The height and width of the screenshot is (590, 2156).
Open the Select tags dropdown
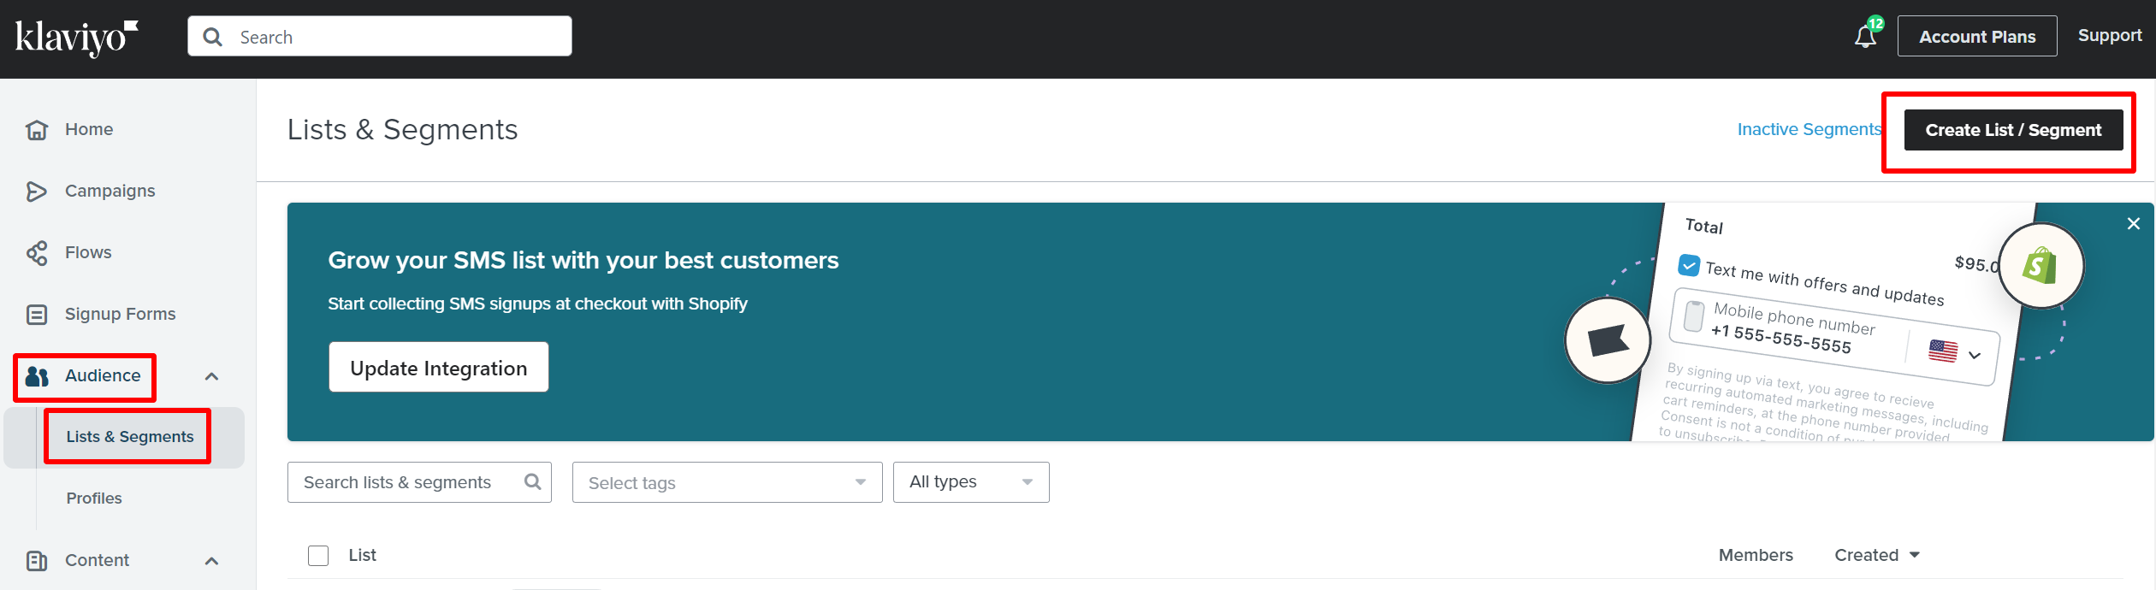(726, 483)
